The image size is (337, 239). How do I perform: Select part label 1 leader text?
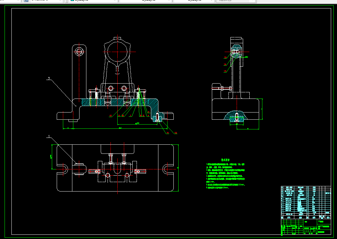coord(49,137)
